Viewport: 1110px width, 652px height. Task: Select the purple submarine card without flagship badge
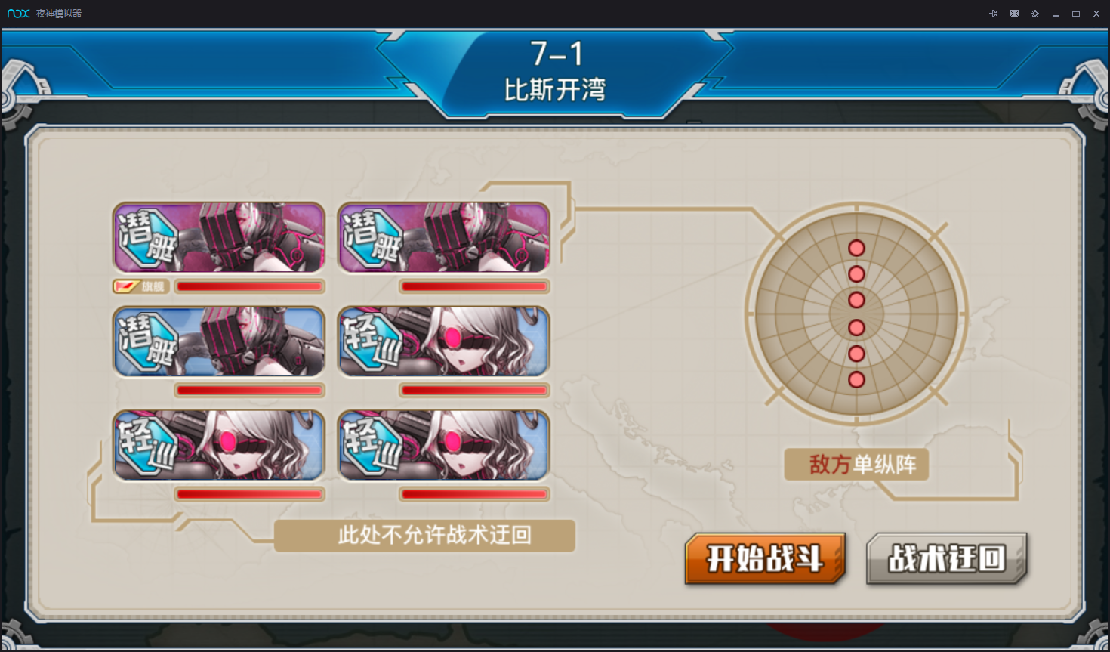pos(444,237)
